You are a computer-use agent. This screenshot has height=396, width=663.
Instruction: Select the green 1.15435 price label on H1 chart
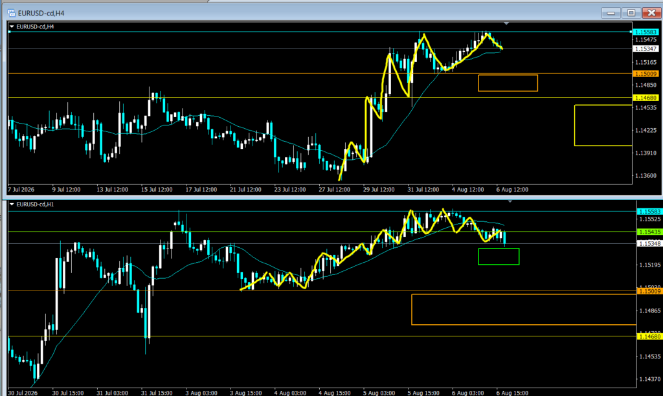pos(649,232)
